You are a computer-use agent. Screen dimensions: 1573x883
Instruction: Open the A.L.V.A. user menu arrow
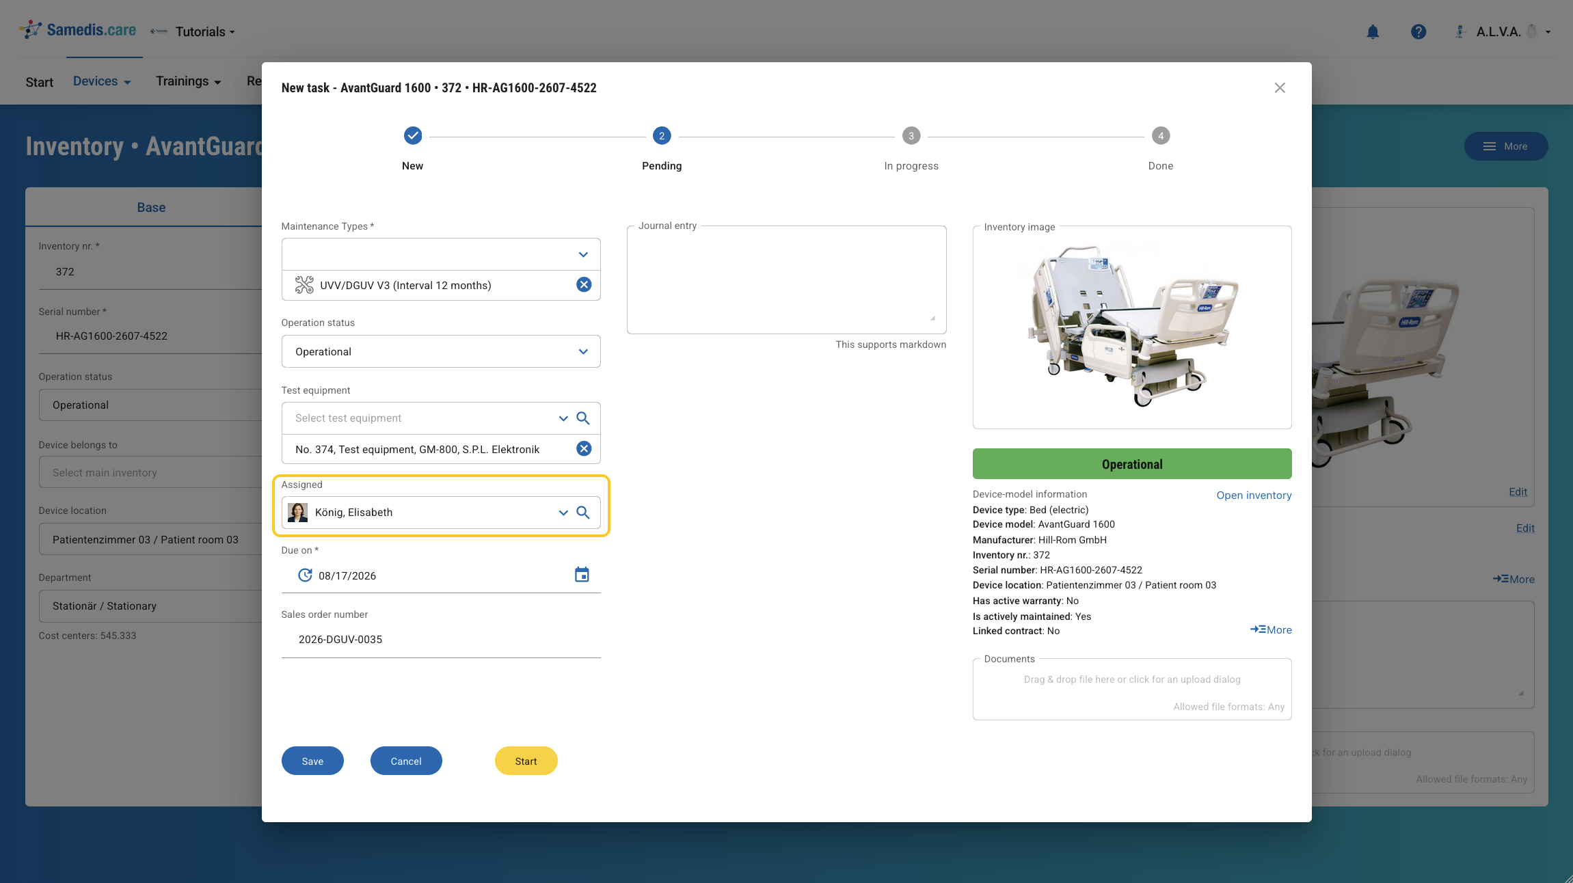coord(1548,32)
